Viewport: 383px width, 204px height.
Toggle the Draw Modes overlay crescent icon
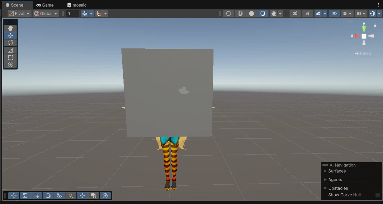[x=48, y=196]
